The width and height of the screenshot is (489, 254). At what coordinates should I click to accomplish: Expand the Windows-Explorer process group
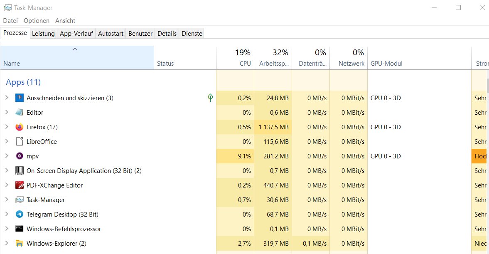coord(7,244)
